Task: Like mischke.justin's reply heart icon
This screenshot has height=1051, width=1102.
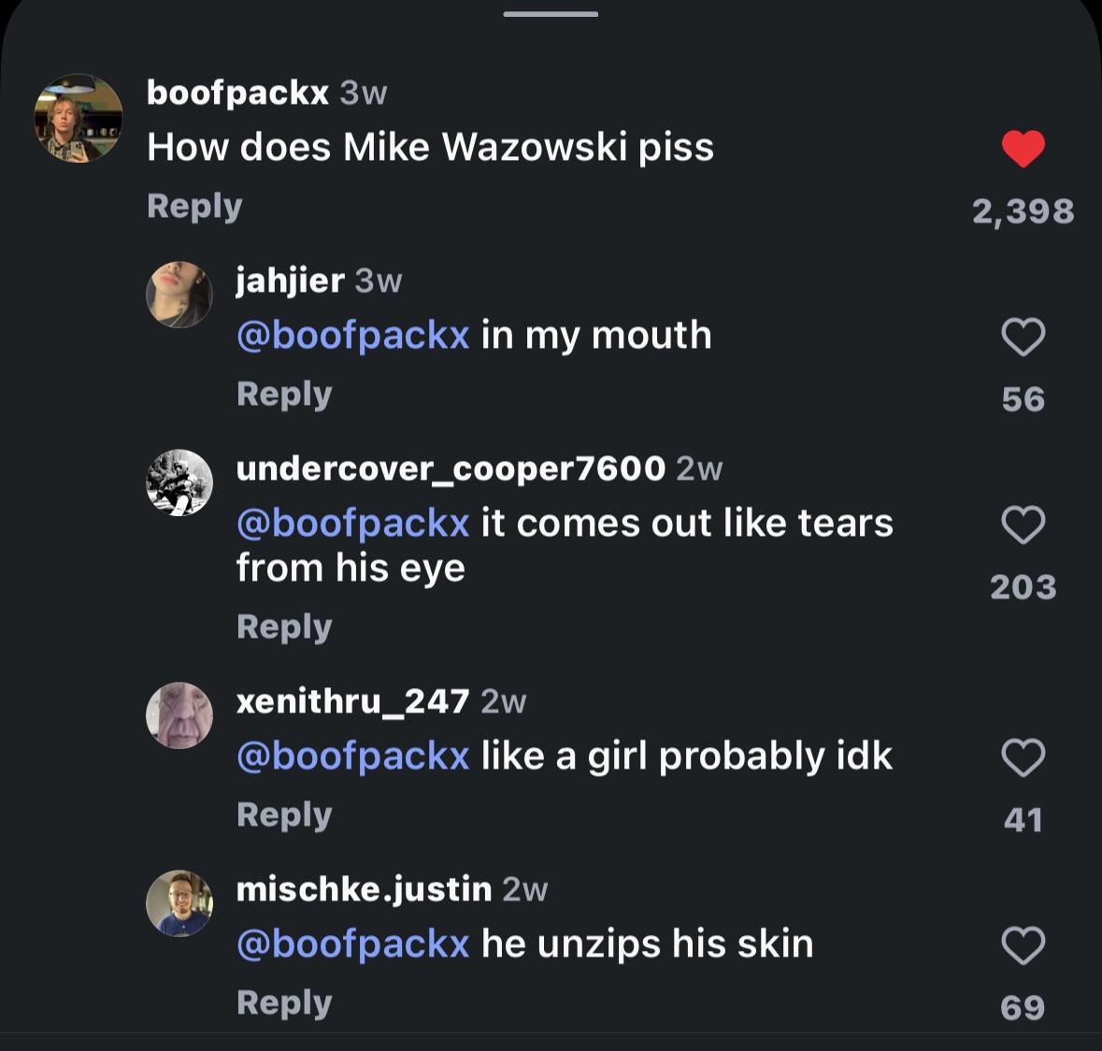Action: click(1023, 945)
